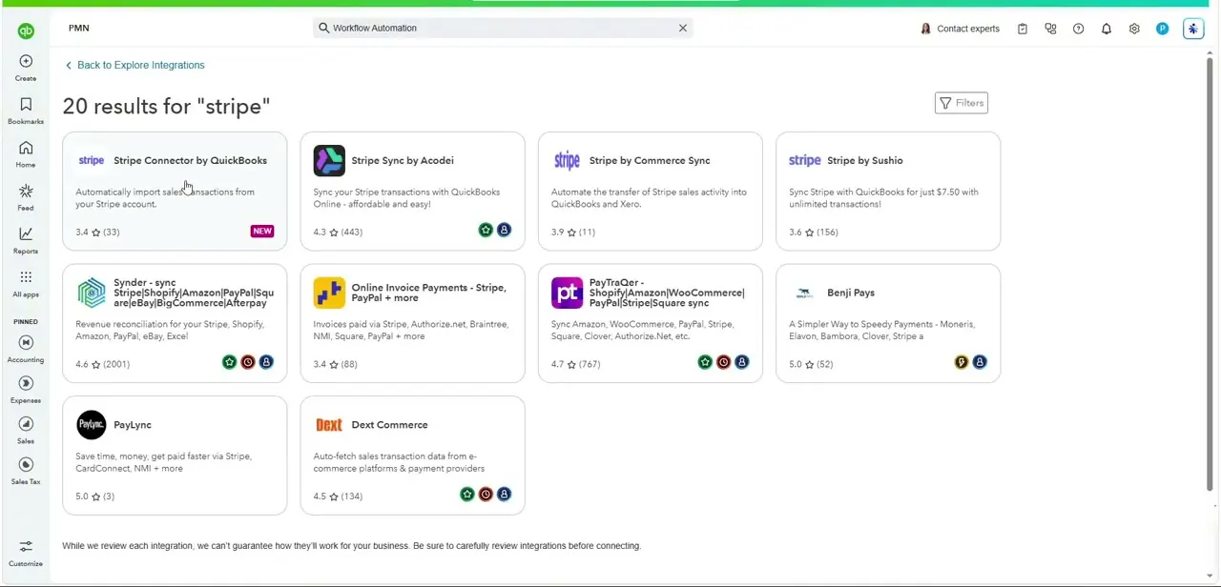Click Contact experts
The width and height of the screenshot is (1221, 587).
[960, 29]
